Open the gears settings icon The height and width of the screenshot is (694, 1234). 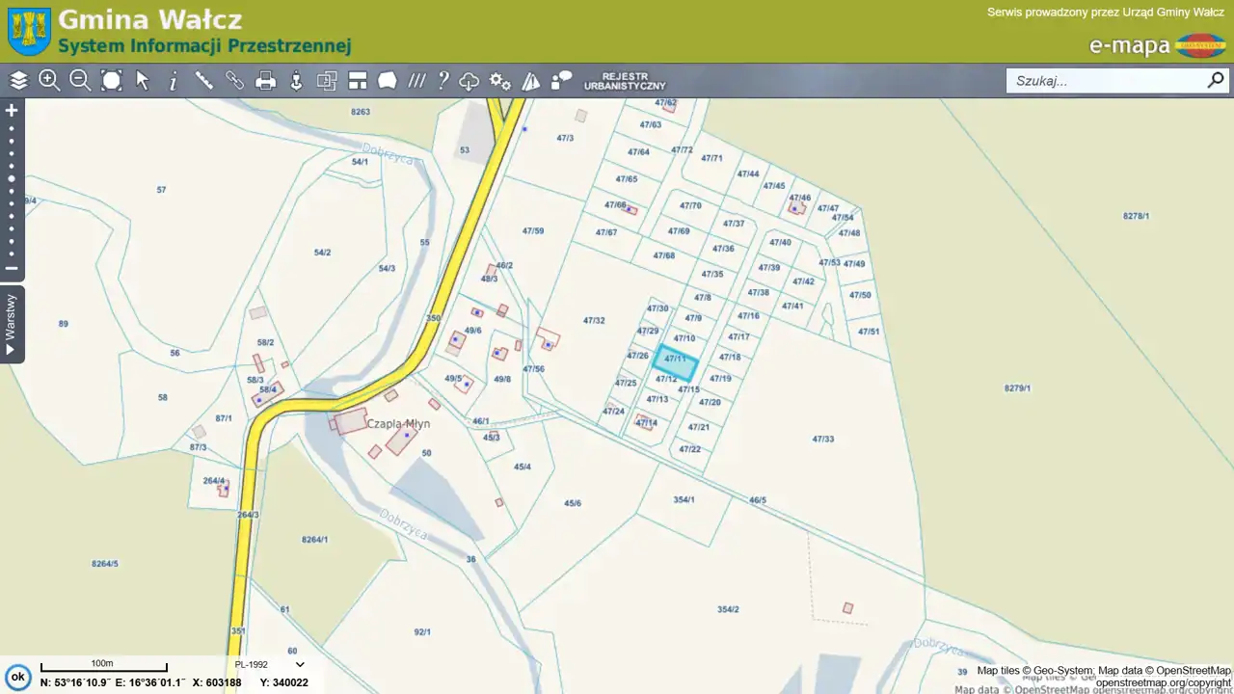[x=499, y=81]
